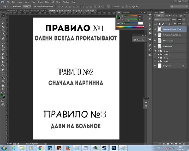Enable the Auto-Select checkbox
Image resolution: width=189 pixels, height=151 pixels.
[11, 7]
